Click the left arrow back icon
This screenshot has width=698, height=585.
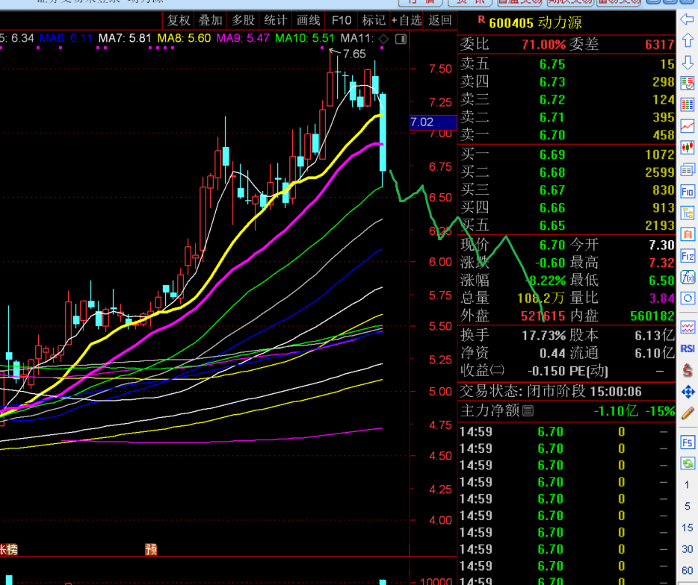click(x=688, y=19)
